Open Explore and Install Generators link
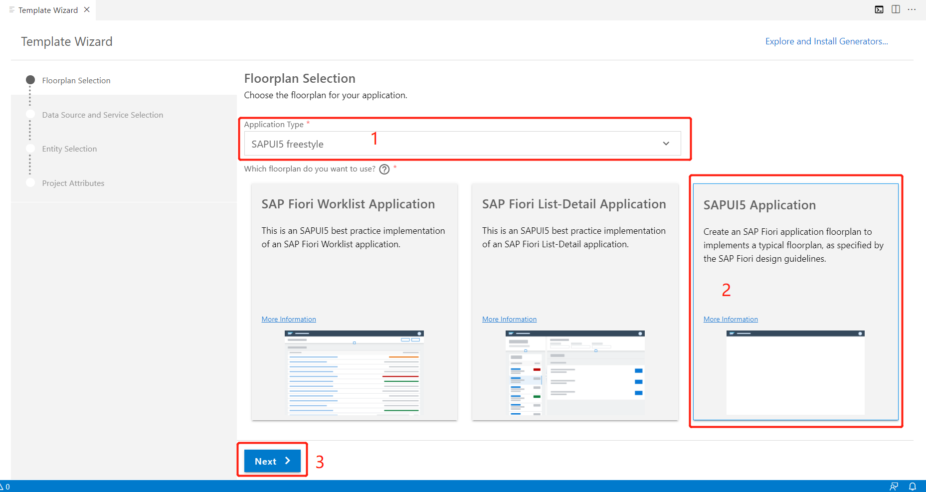Viewport: 926px width, 492px height. (827, 41)
